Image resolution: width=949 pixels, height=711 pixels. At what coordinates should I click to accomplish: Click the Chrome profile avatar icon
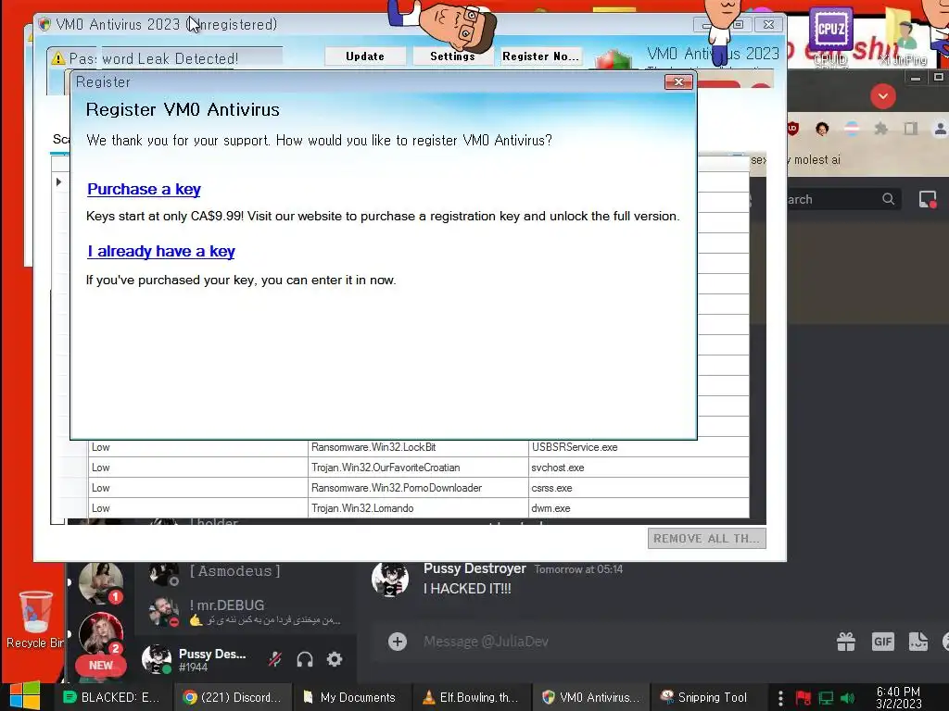point(941,128)
